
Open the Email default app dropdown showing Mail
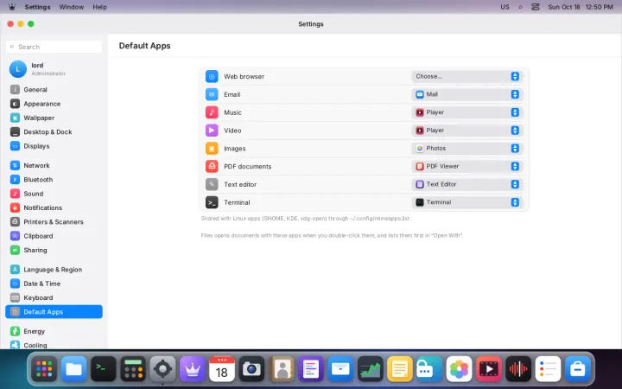[466, 94]
